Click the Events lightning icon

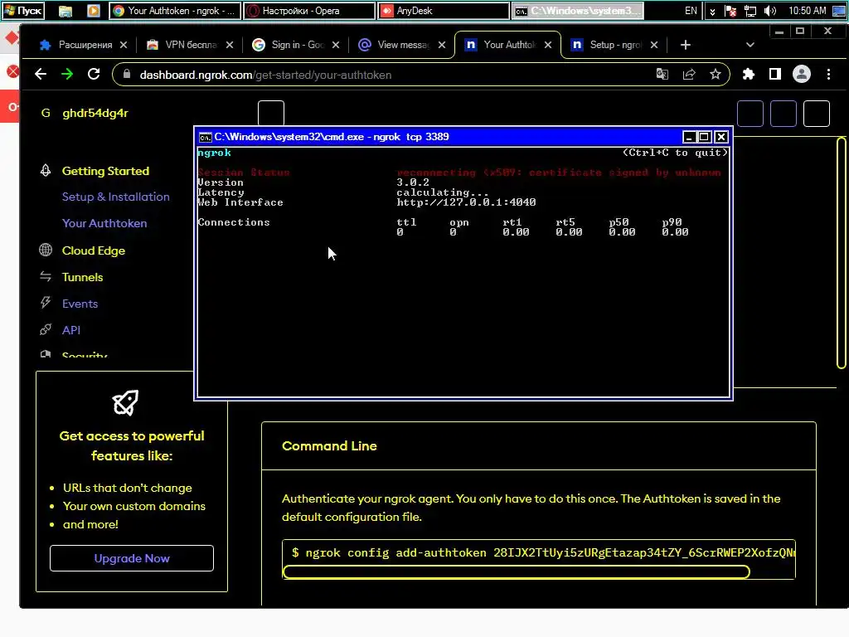click(x=46, y=303)
